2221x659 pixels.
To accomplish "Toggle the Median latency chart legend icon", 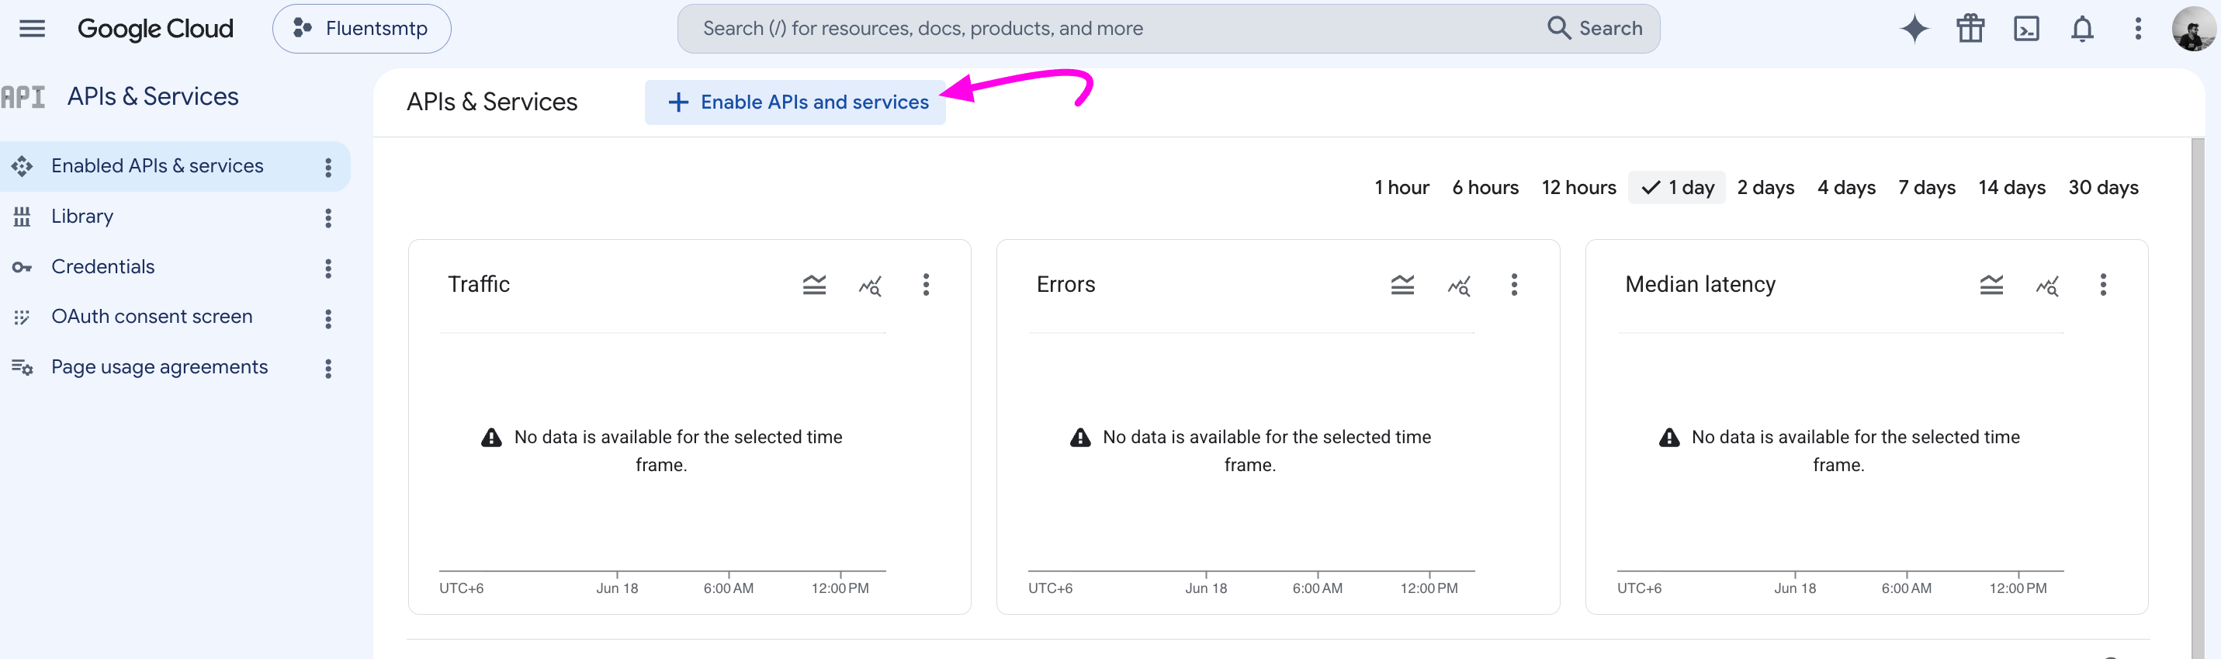I will (x=1991, y=285).
